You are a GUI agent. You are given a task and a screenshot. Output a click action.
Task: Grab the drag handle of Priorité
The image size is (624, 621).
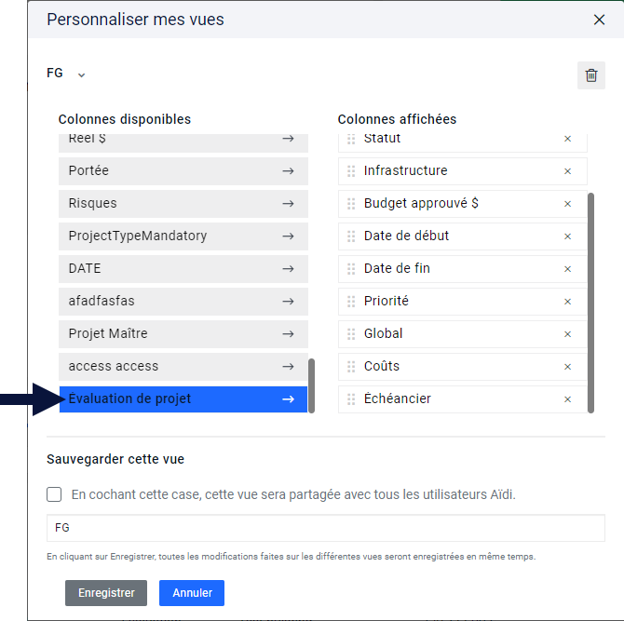[x=351, y=302]
